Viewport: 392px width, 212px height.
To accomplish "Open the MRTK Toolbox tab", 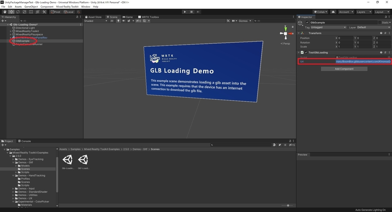I will click(x=149, y=17).
